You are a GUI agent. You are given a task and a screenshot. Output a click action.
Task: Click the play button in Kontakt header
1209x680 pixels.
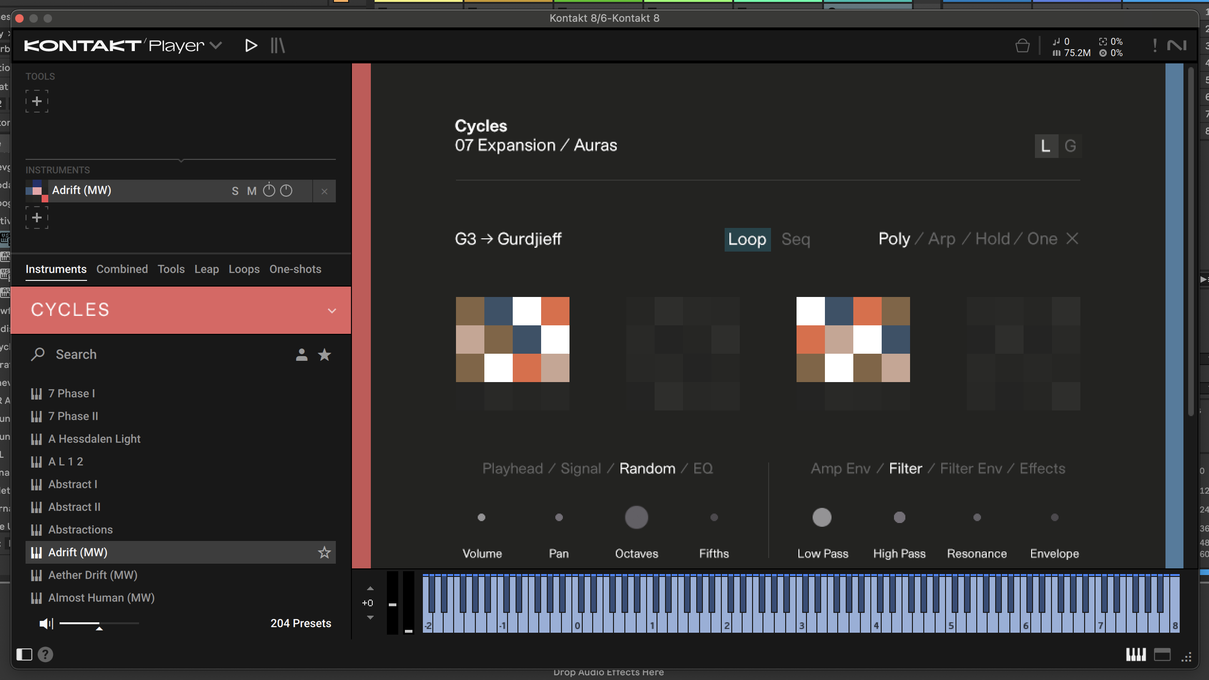pyautogui.click(x=251, y=46)
